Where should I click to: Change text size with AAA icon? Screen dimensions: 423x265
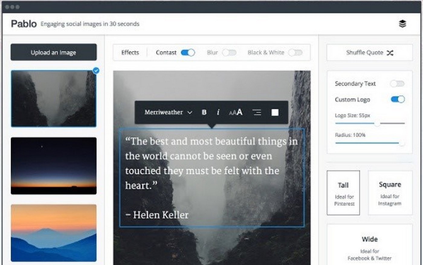pos(236,112)
